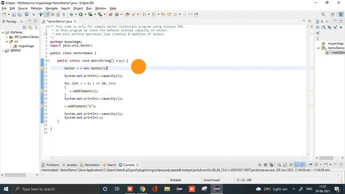
Task: Collapse the MyNotes project node
Action: [x=3, y=32]
